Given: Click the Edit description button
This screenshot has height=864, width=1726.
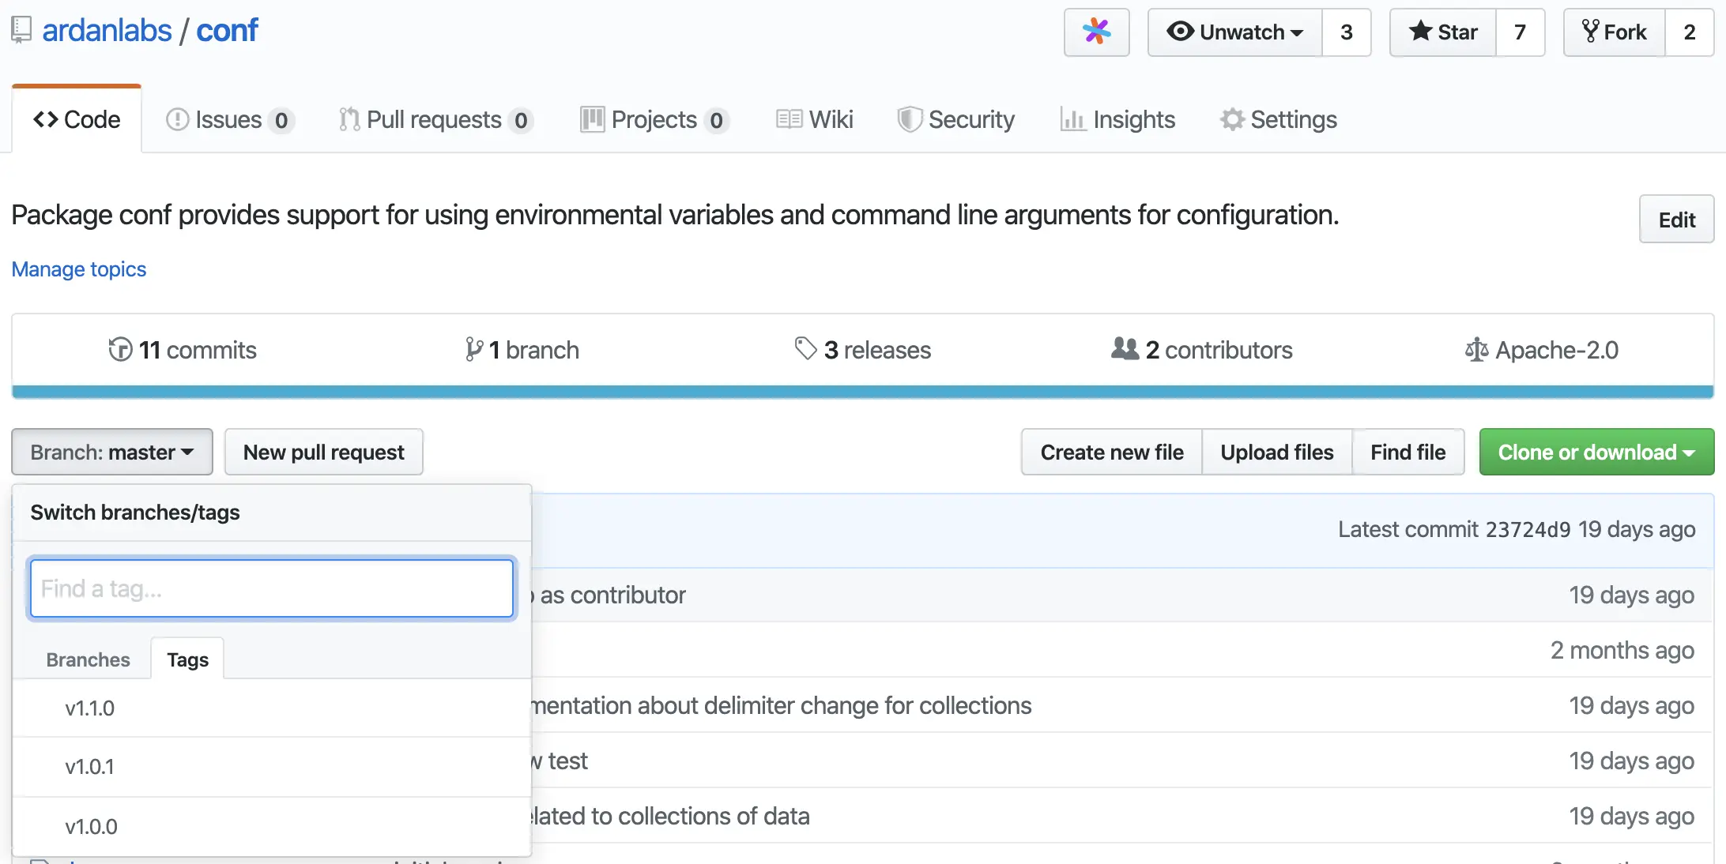Looking at the screenshot, I should [1676, 220].
